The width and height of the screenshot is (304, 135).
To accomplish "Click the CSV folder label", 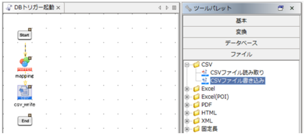I will click(x=207, y=65).
